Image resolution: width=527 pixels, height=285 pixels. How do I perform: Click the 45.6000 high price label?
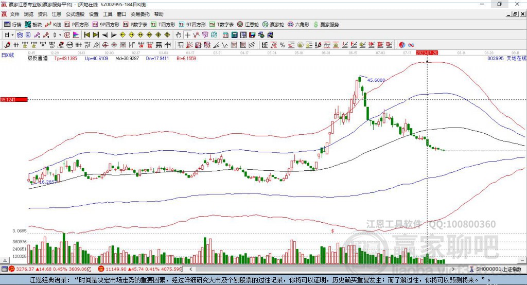coord(376,80)
